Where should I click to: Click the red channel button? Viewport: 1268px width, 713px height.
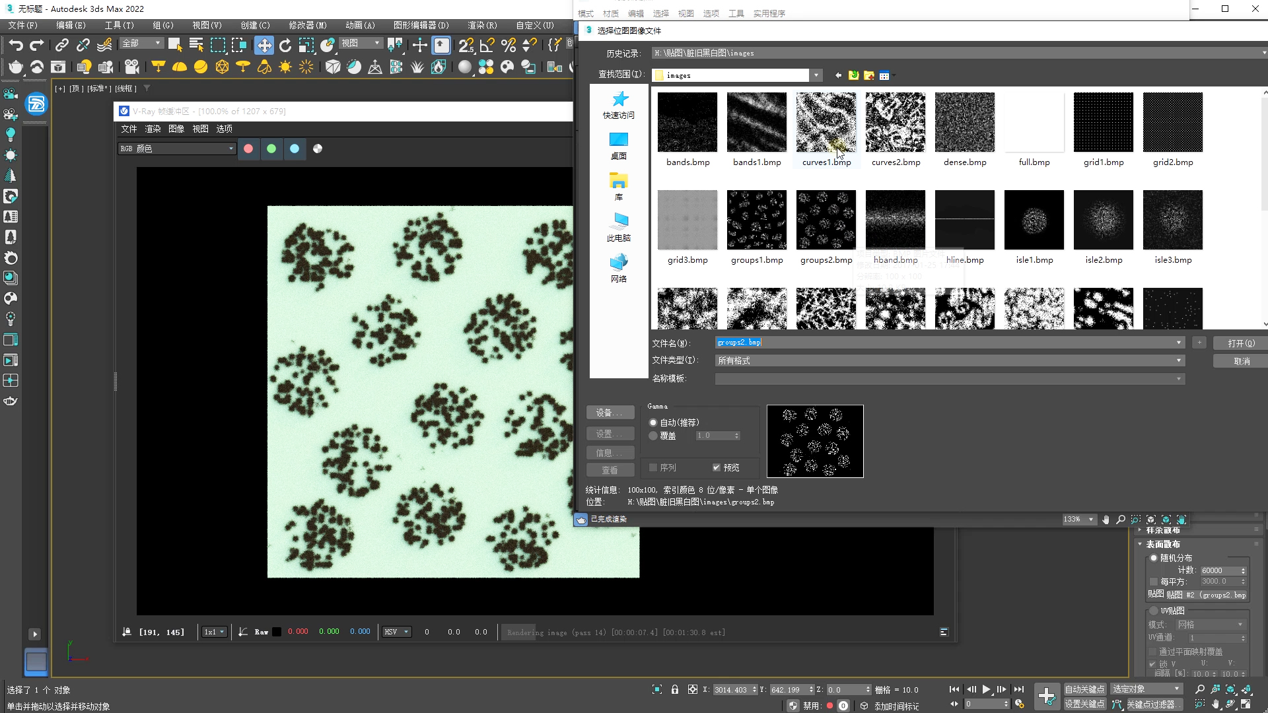[248, 149]
